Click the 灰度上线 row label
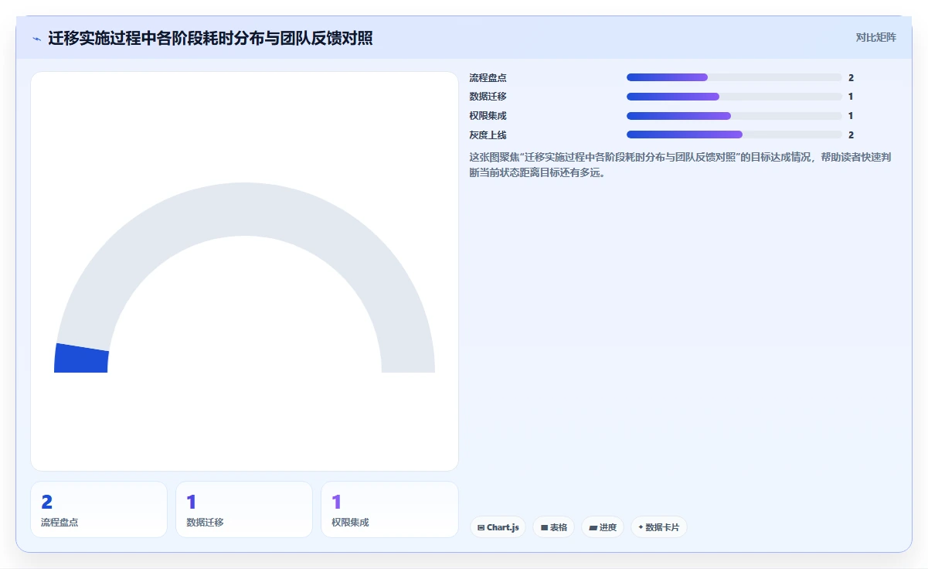Image resolution: width=928 pixels, height=569 pixels. (x=488, y=135)
